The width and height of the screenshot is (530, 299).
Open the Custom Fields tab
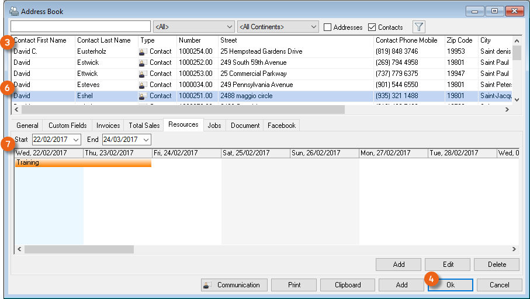[x=68, y=126]
